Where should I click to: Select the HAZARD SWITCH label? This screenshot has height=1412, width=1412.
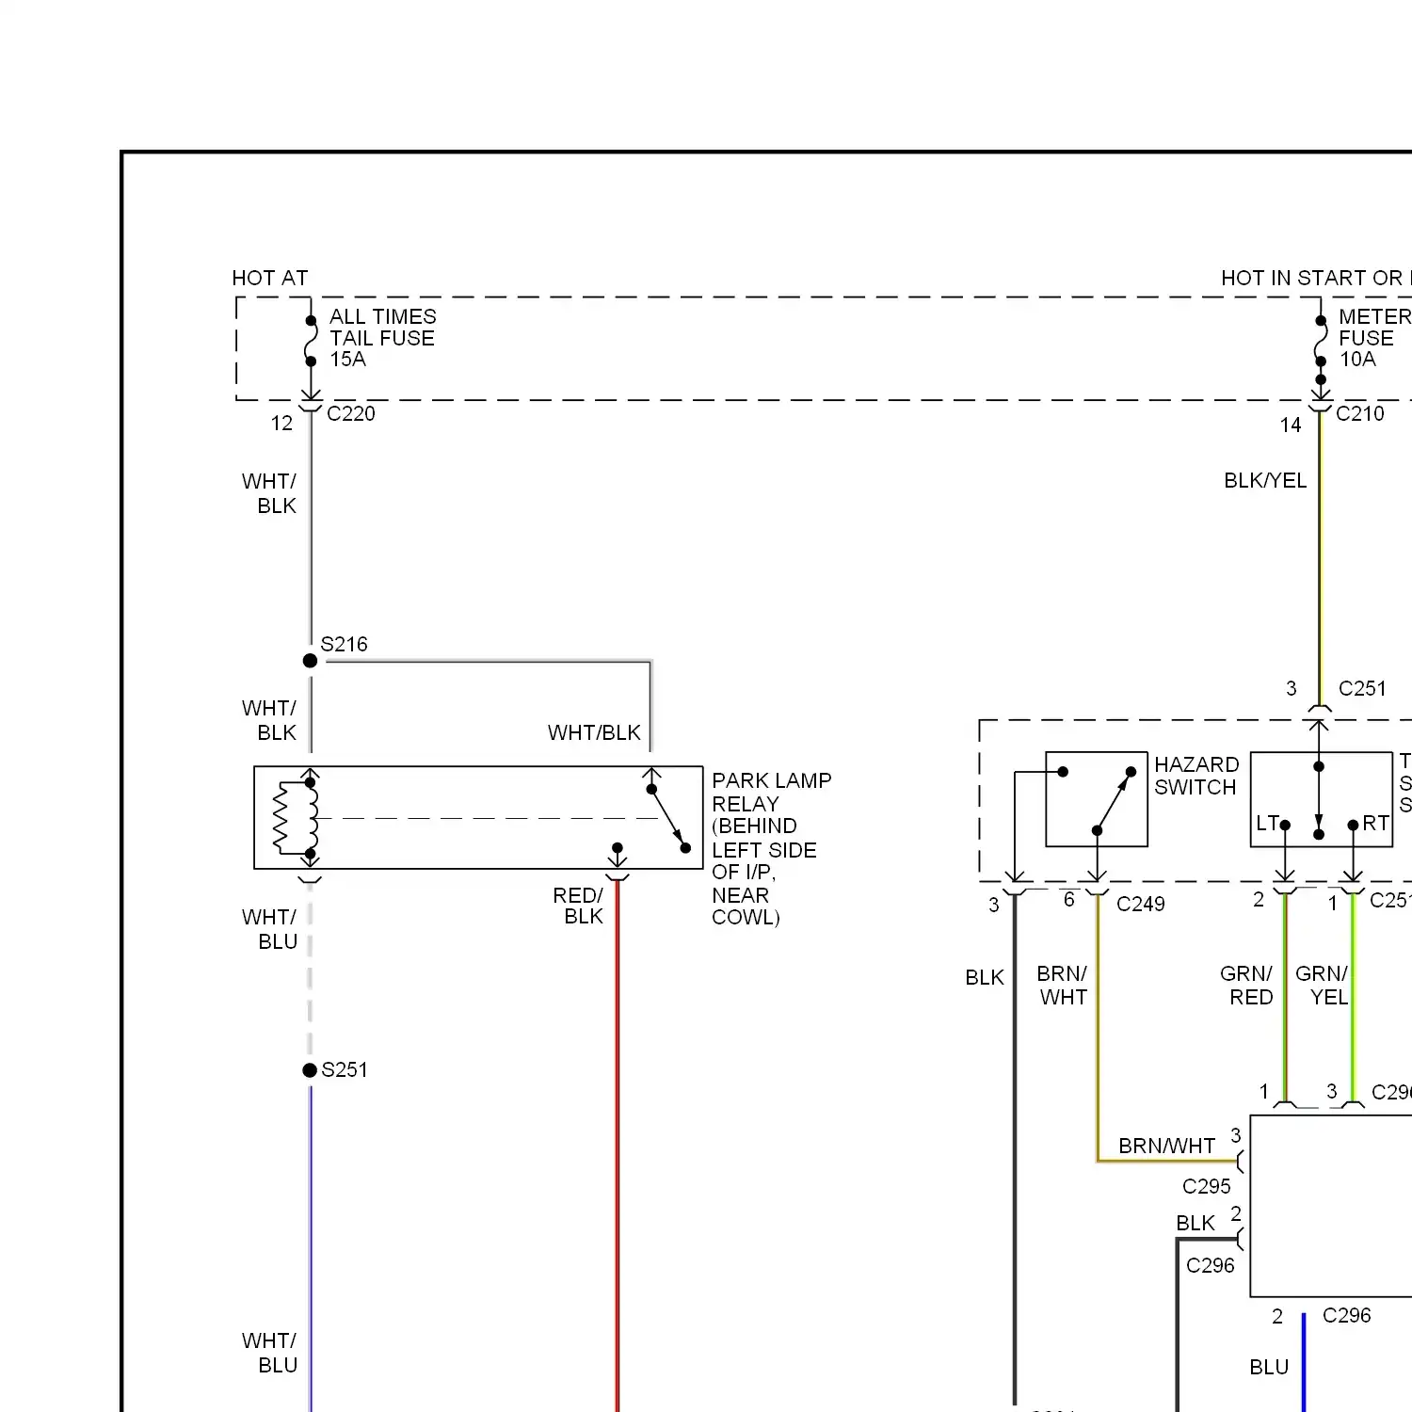(1196, 776)
